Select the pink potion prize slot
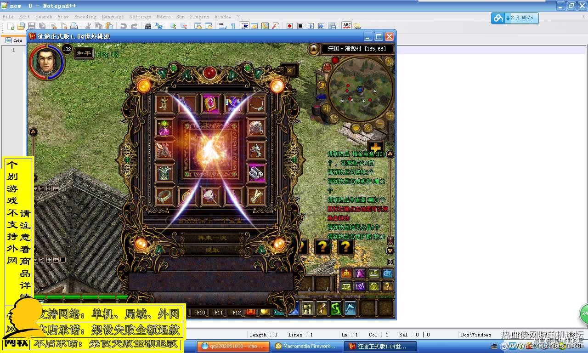The height and width of the screenshot is (353, 588). (x=164, y=127)
